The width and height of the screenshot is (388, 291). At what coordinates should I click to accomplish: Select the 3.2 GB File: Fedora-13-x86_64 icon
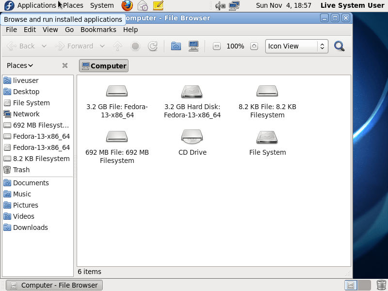click(117, 91)
